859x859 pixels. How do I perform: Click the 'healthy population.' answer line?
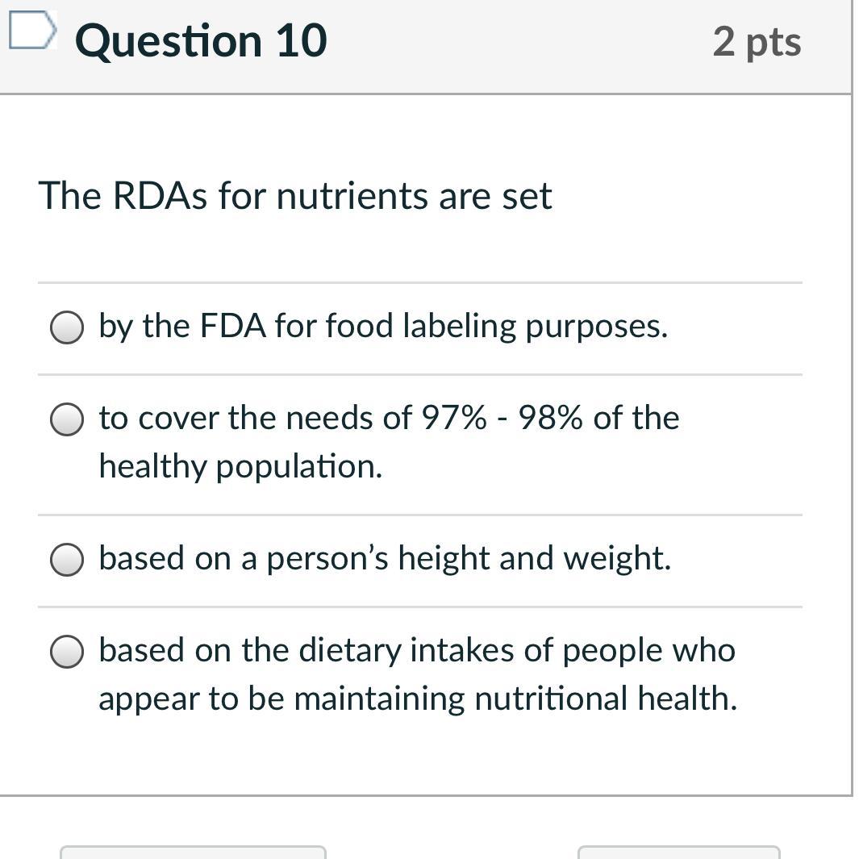pos(240,466)
